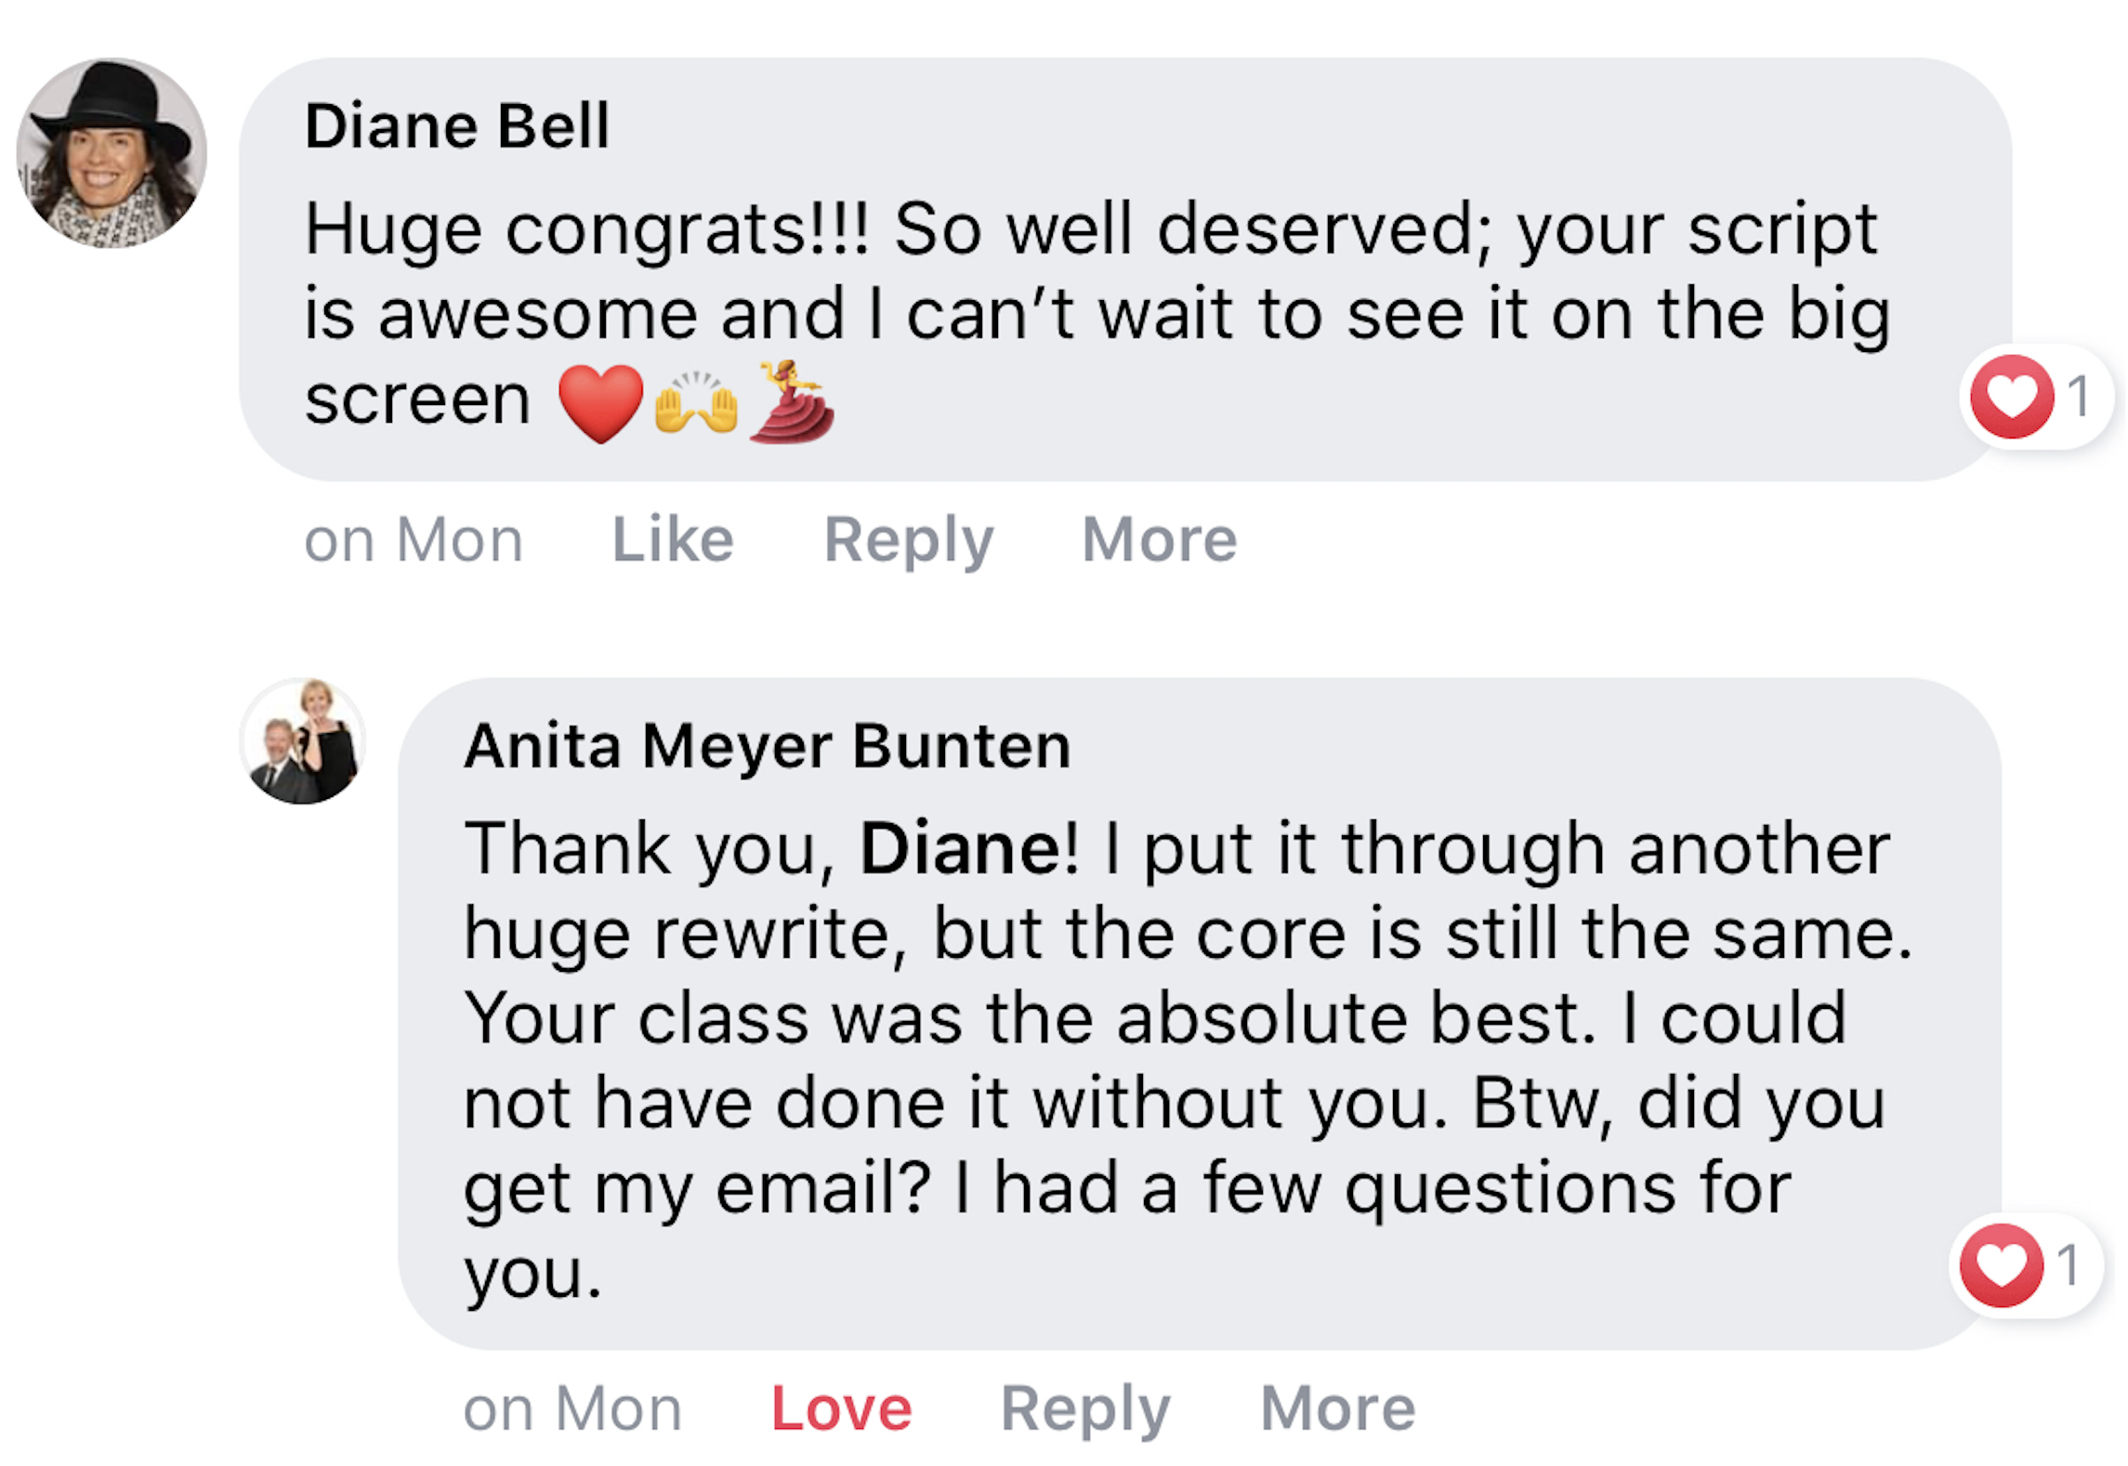Viewport: 2128px width, 1466px height.
Task: Open the Diane Bell name link
Action: tap(457, 125)
